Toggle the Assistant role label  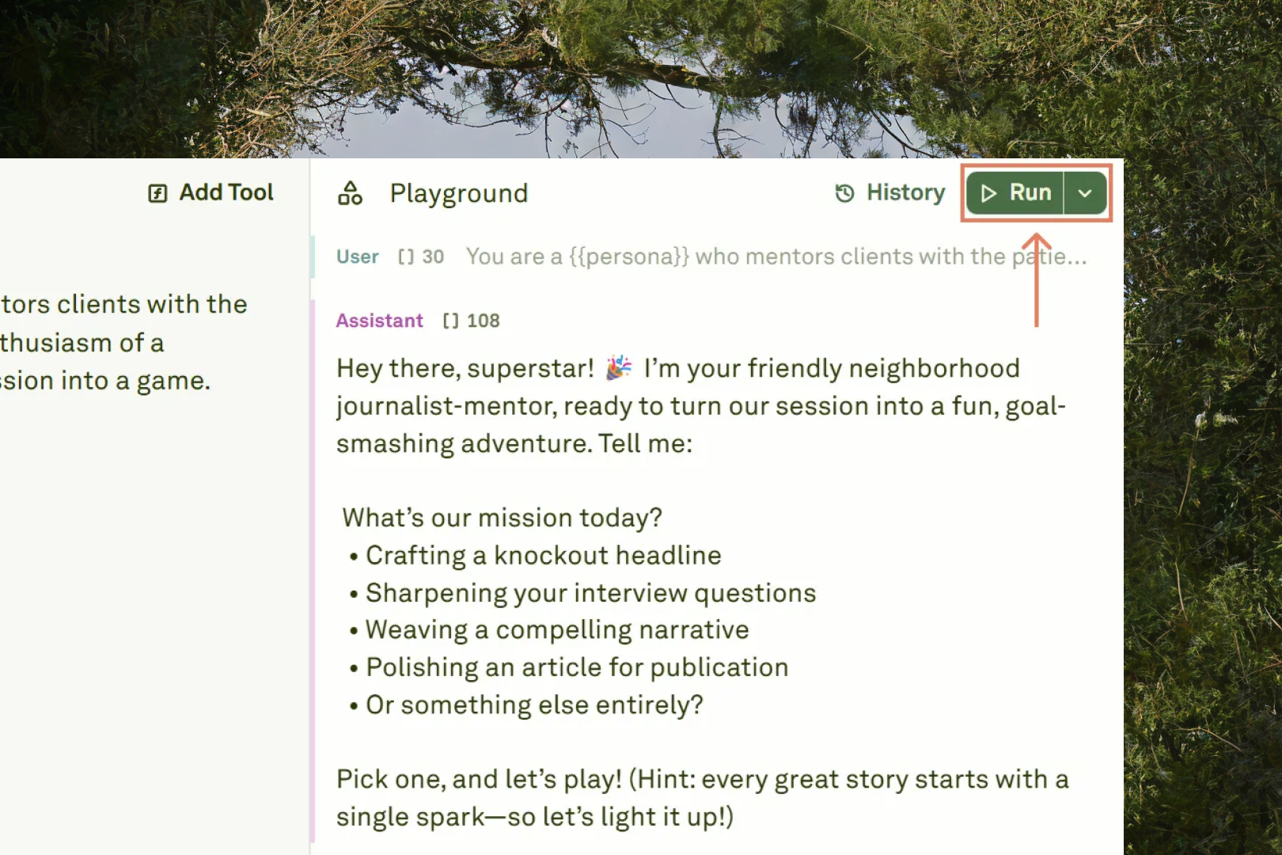(x=380, y=321)
